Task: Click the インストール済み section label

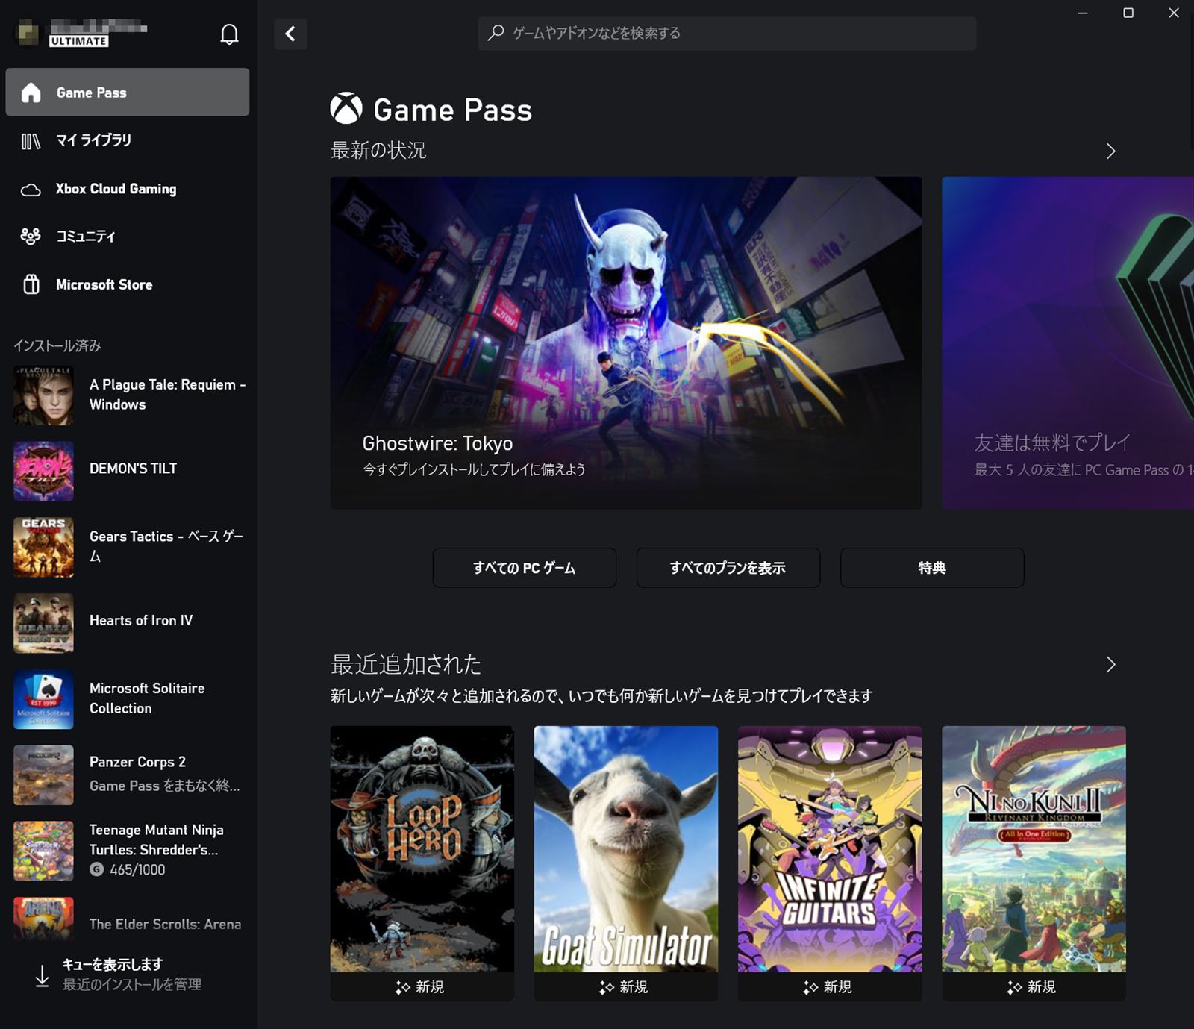Action: pos(57,345)
